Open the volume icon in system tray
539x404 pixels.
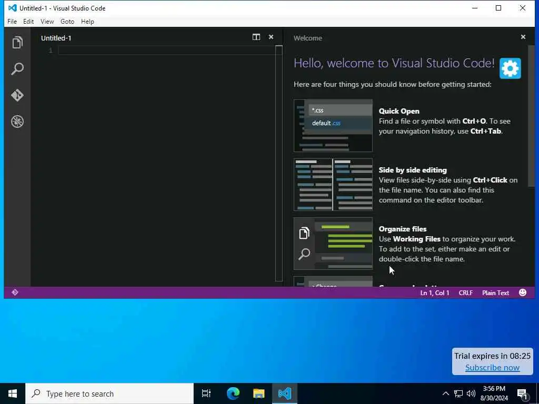[x=471, y=393]
